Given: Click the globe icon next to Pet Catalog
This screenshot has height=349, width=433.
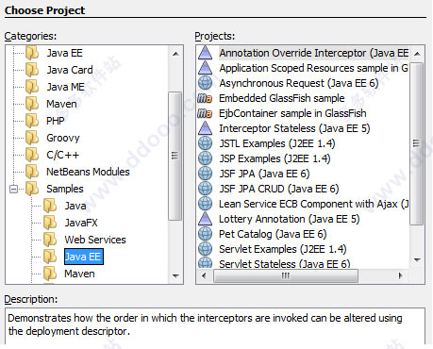Looking at the screenshot, I should [206, 234].
